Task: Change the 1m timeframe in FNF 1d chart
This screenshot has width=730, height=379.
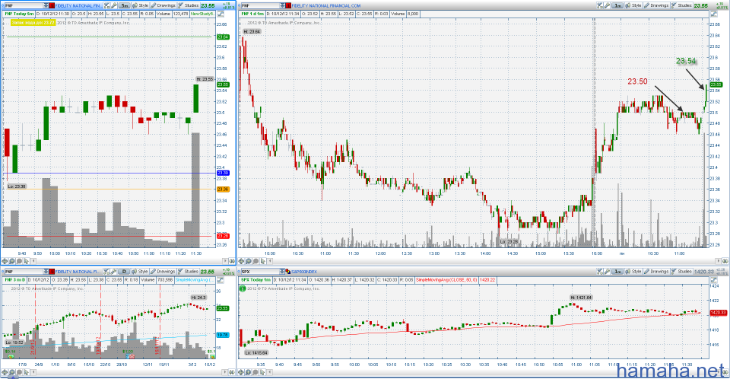Action: [617, 5]
